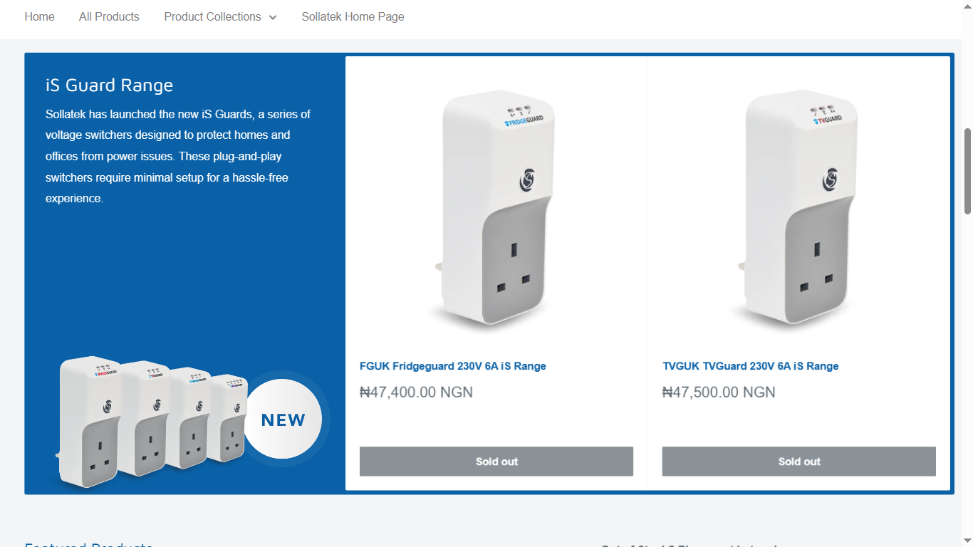Click the Sollatek logo on the TVGuard device
973x547 pixels.
pyautogui.click(x=831, y=179)
